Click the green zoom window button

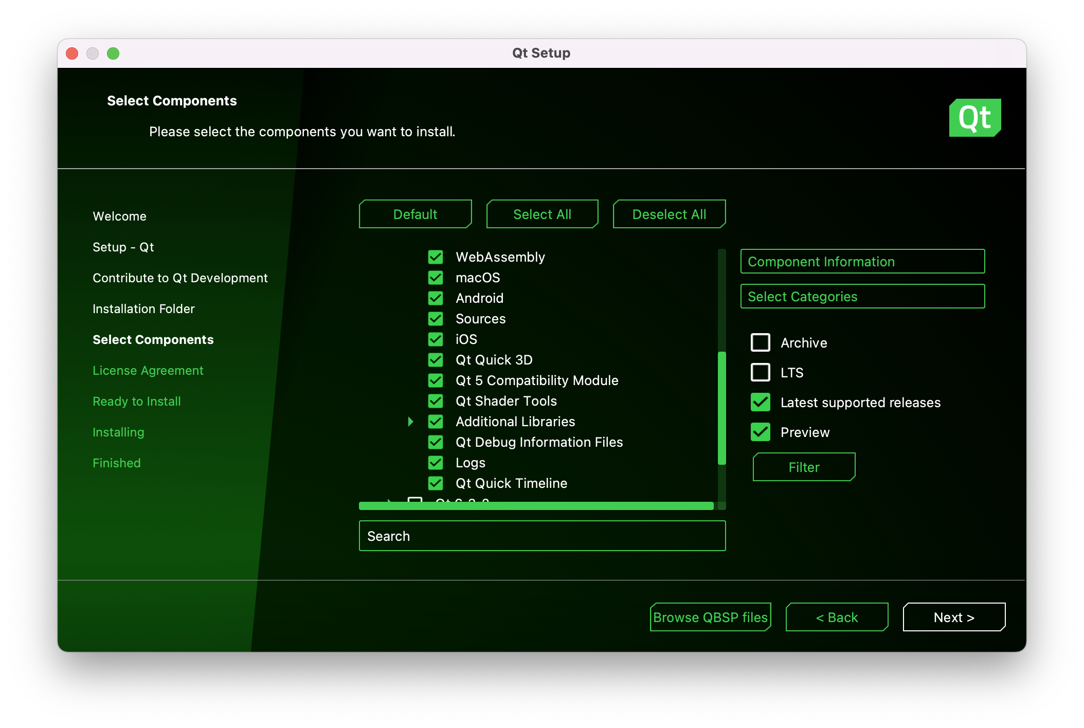click(x=113, y=53)
